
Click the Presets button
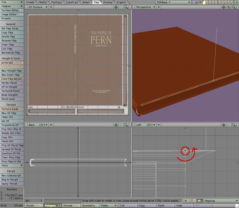click(12, 18)
